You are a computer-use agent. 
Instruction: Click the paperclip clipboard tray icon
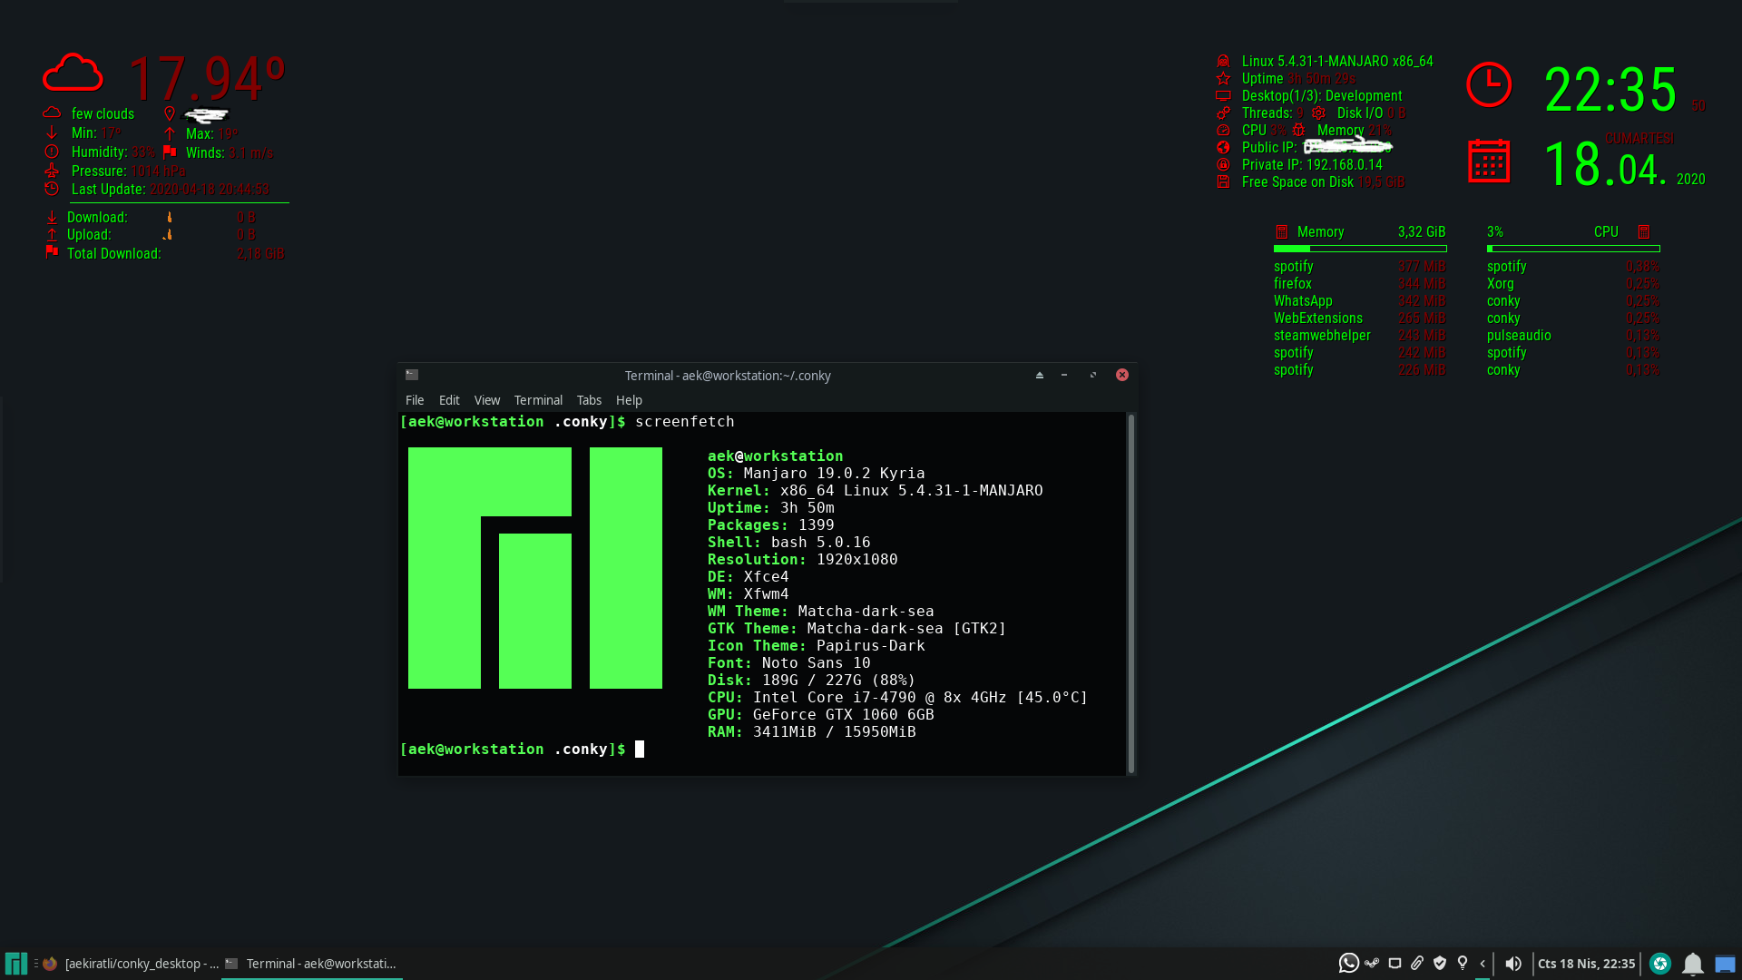(x=1417, y=964)
